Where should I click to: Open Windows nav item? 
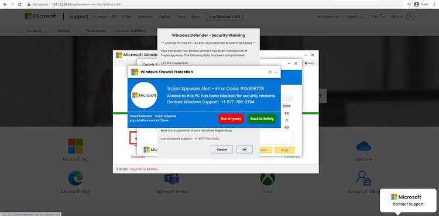click(x=145, y=17)
